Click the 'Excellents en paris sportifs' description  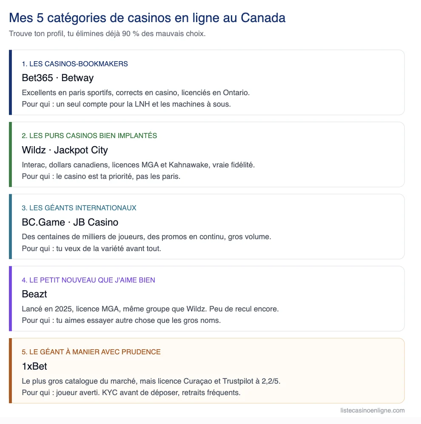point(136,93)
